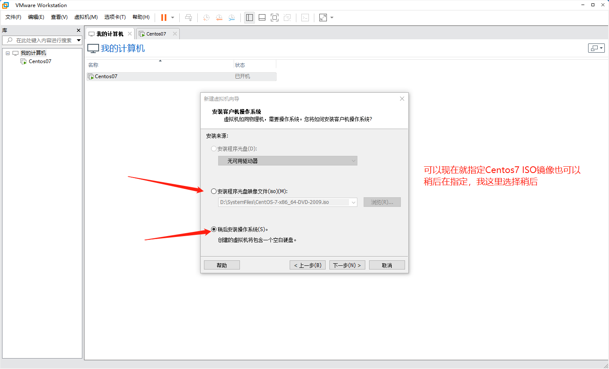The width and height of the screenshot is (609, 369).
Task: Open the view mode dropdown at top right
Action: click(596, 48)
